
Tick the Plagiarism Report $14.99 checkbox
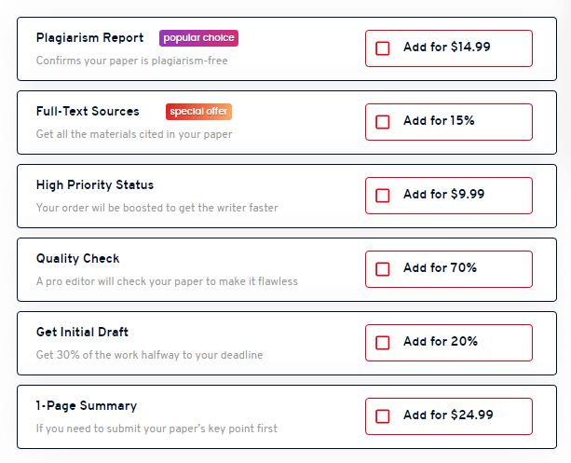pos(382,48)
